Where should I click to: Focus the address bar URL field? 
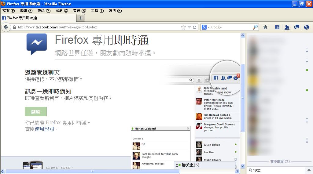point(98,27)
